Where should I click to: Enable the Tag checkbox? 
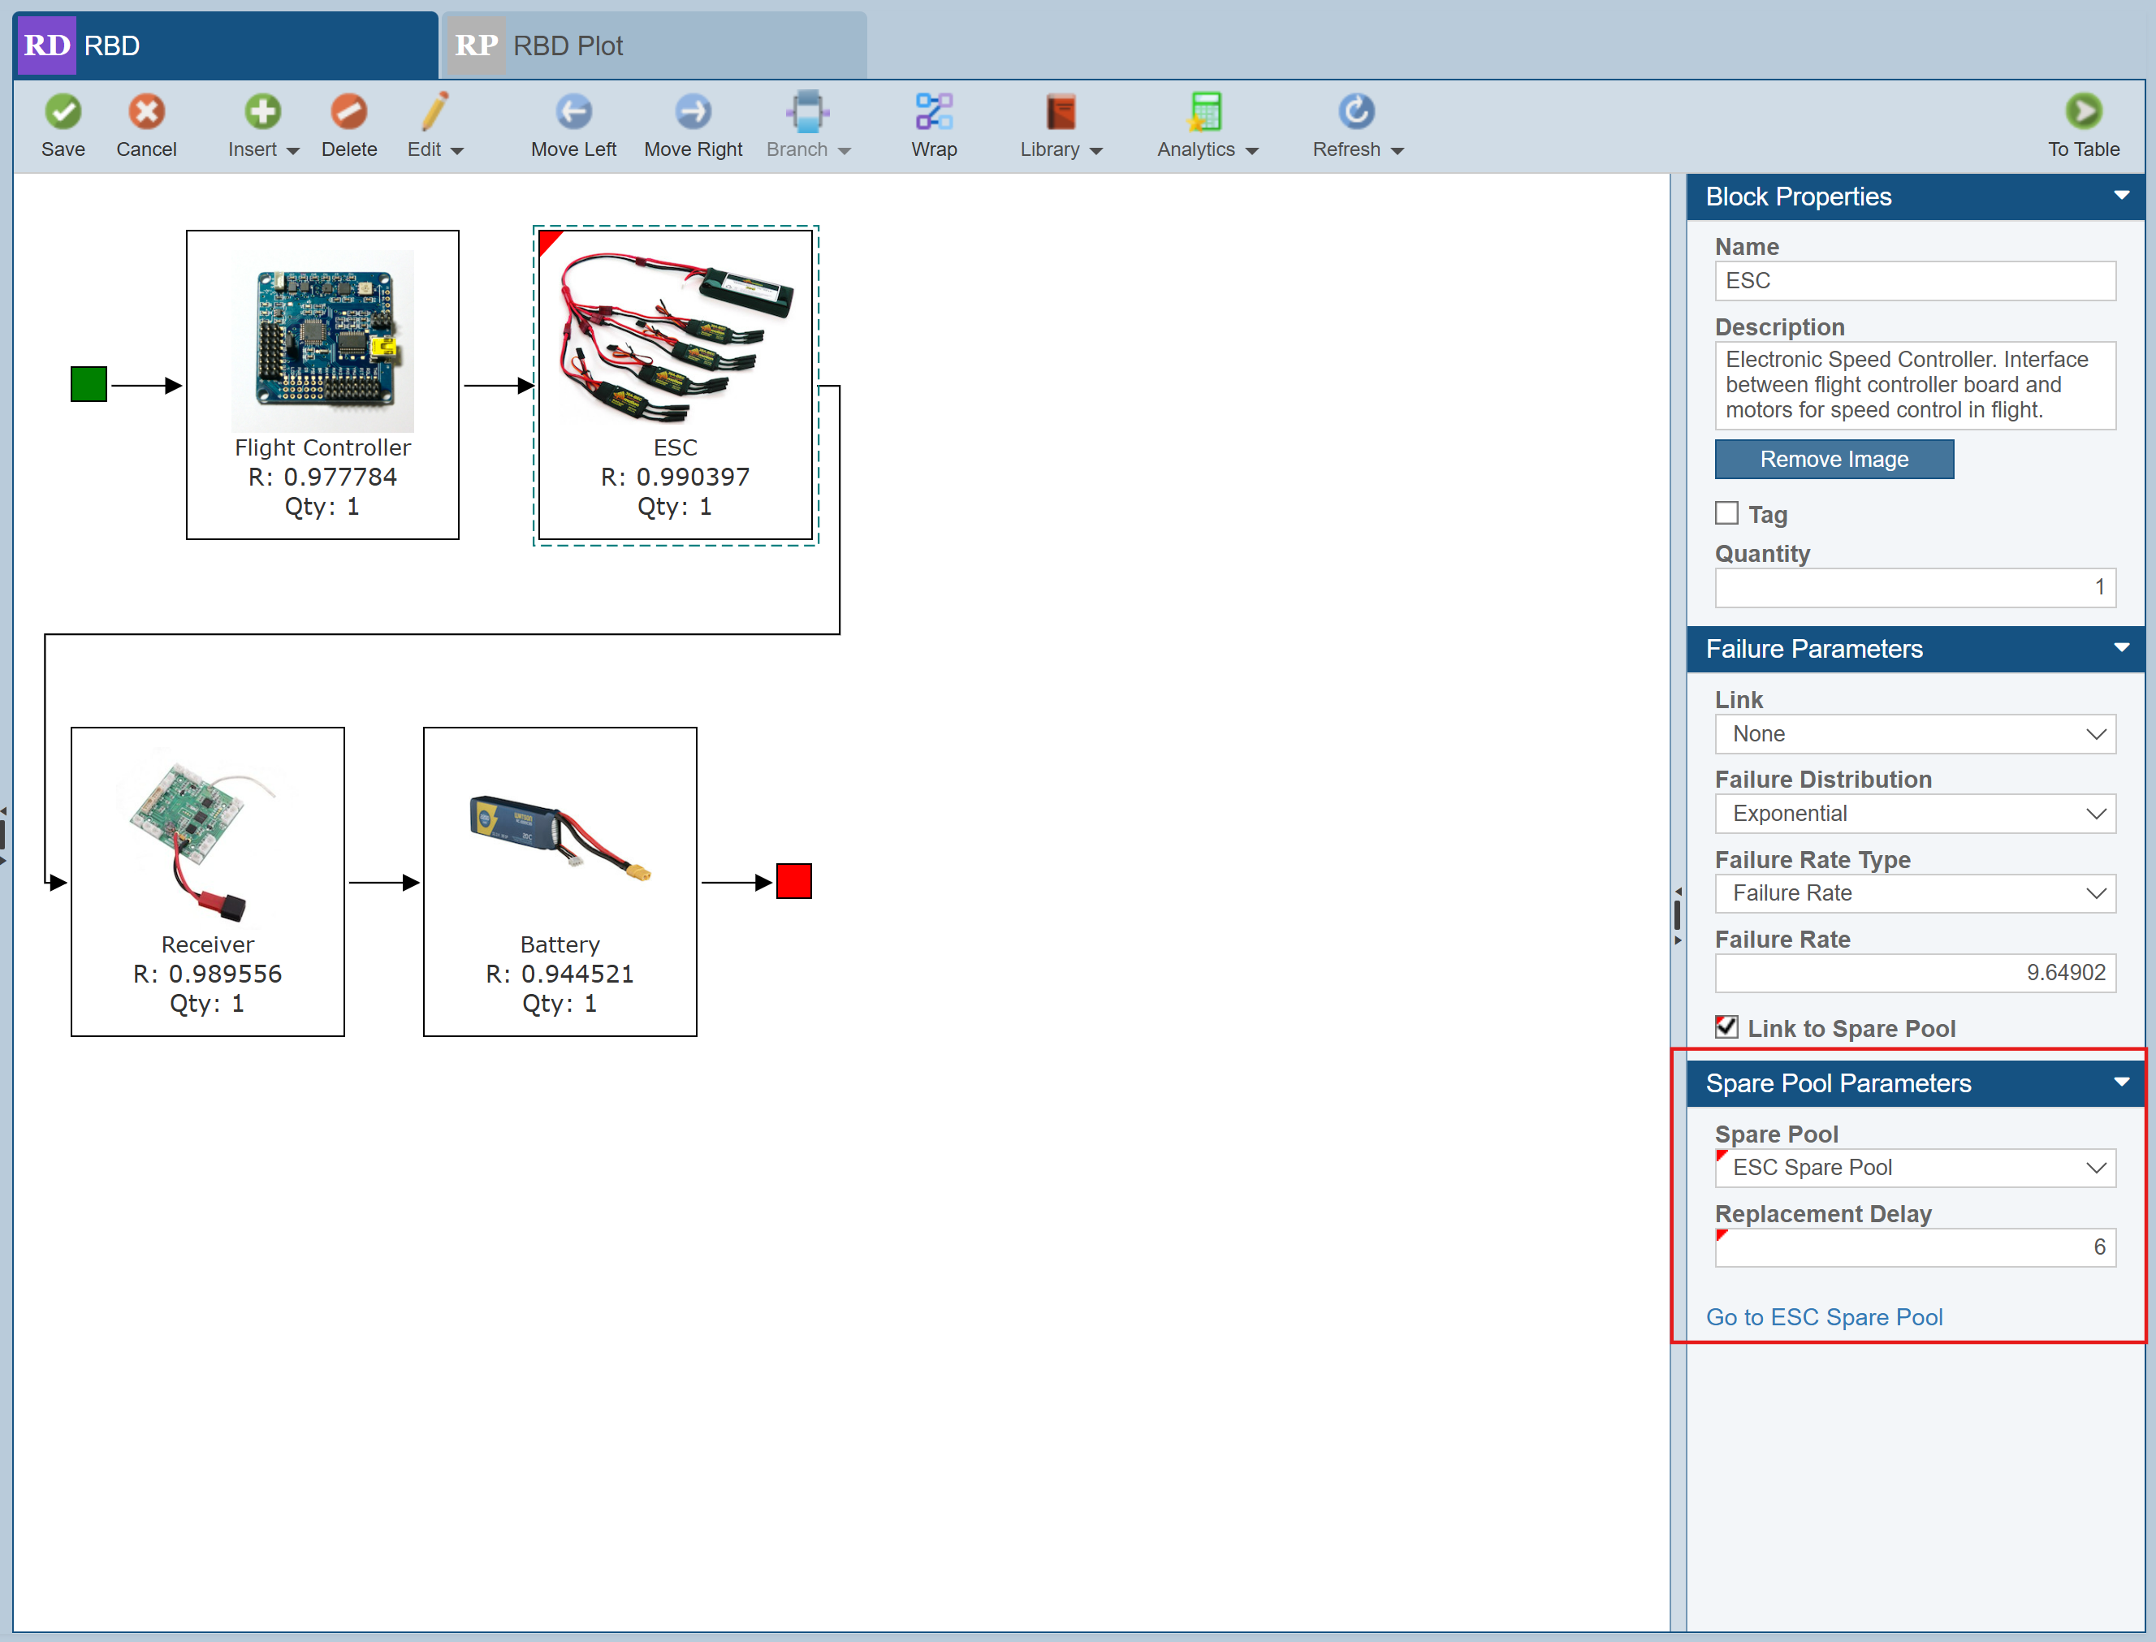pyautogui.click(x=1727, y=513)
